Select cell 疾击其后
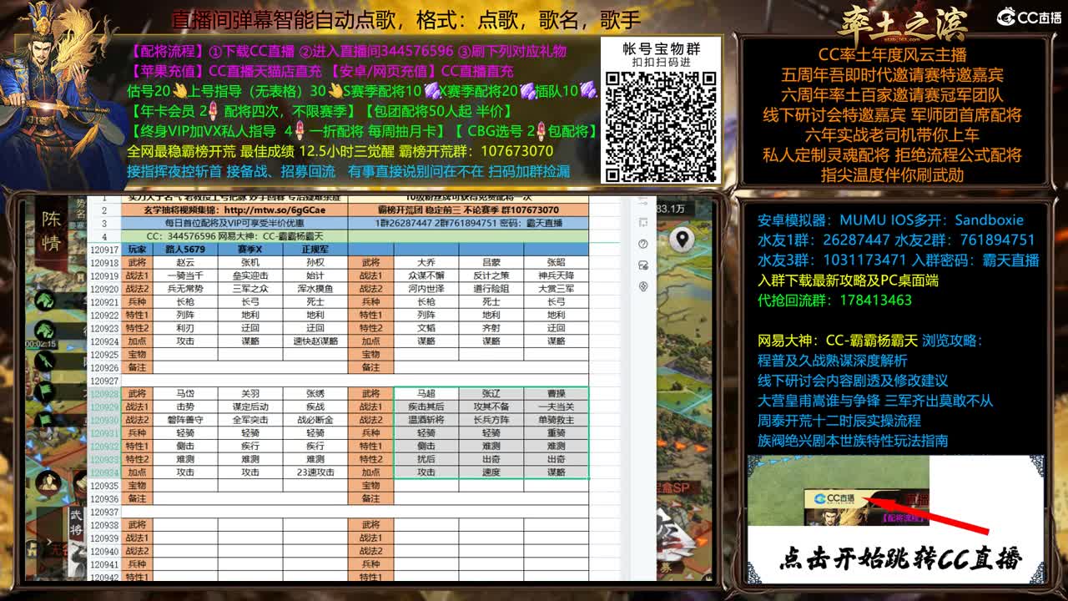 coord(426,407)
